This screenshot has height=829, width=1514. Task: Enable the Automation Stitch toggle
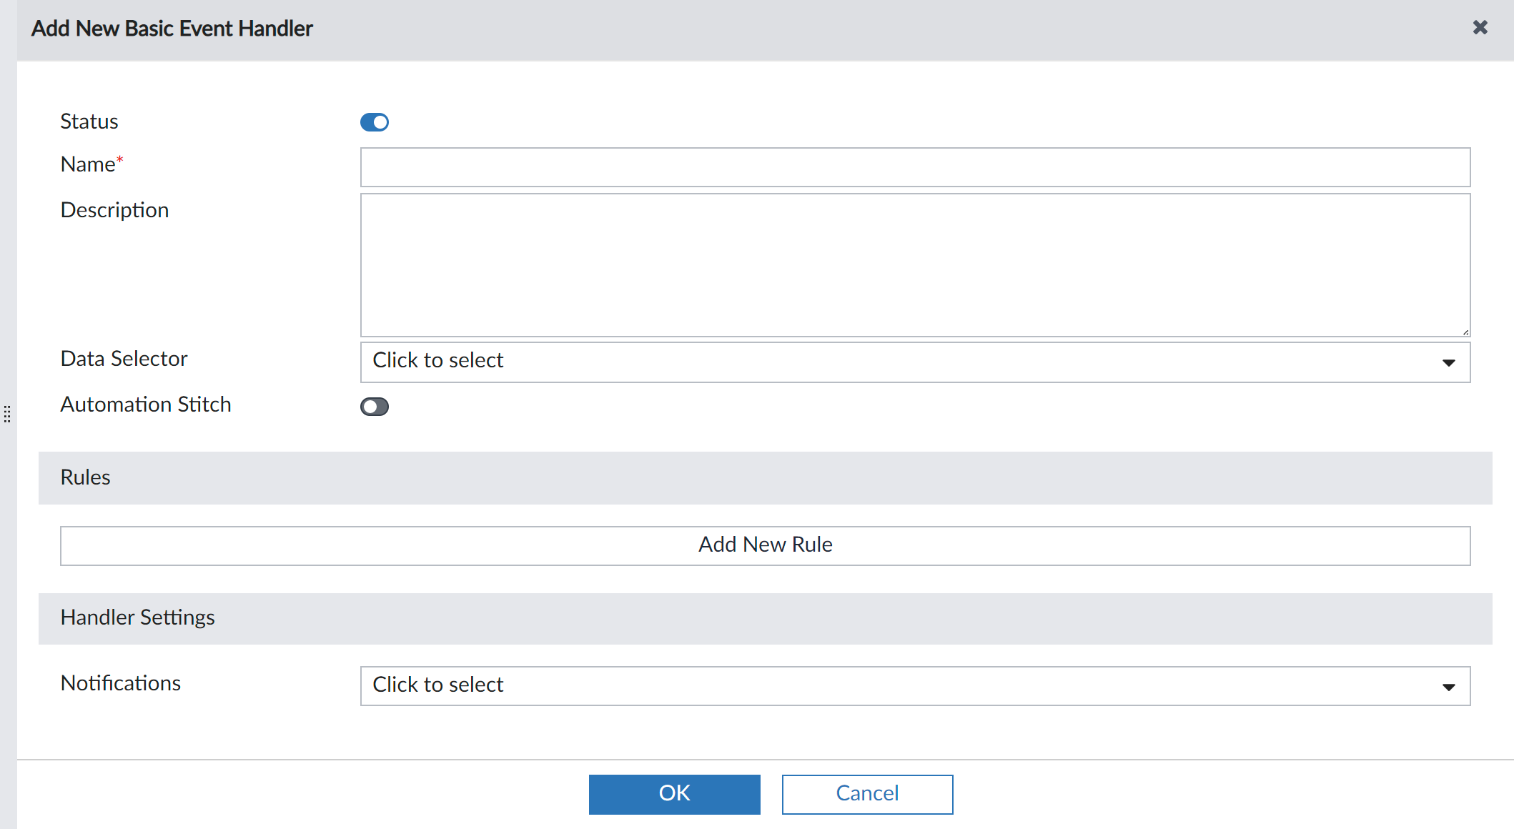coord(374,406)
